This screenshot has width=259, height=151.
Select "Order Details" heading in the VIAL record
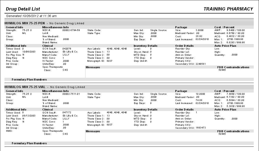[184, 109]
